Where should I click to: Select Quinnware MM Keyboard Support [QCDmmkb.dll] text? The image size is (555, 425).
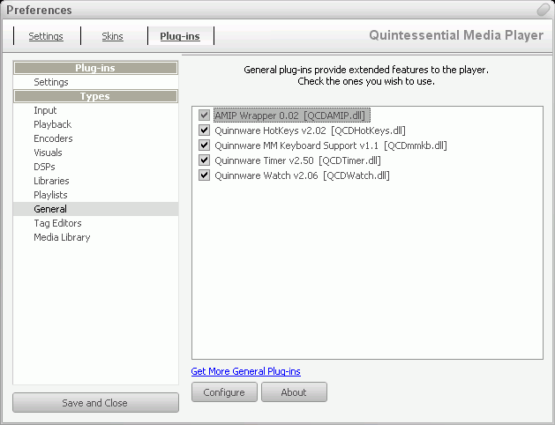[331, 145]
